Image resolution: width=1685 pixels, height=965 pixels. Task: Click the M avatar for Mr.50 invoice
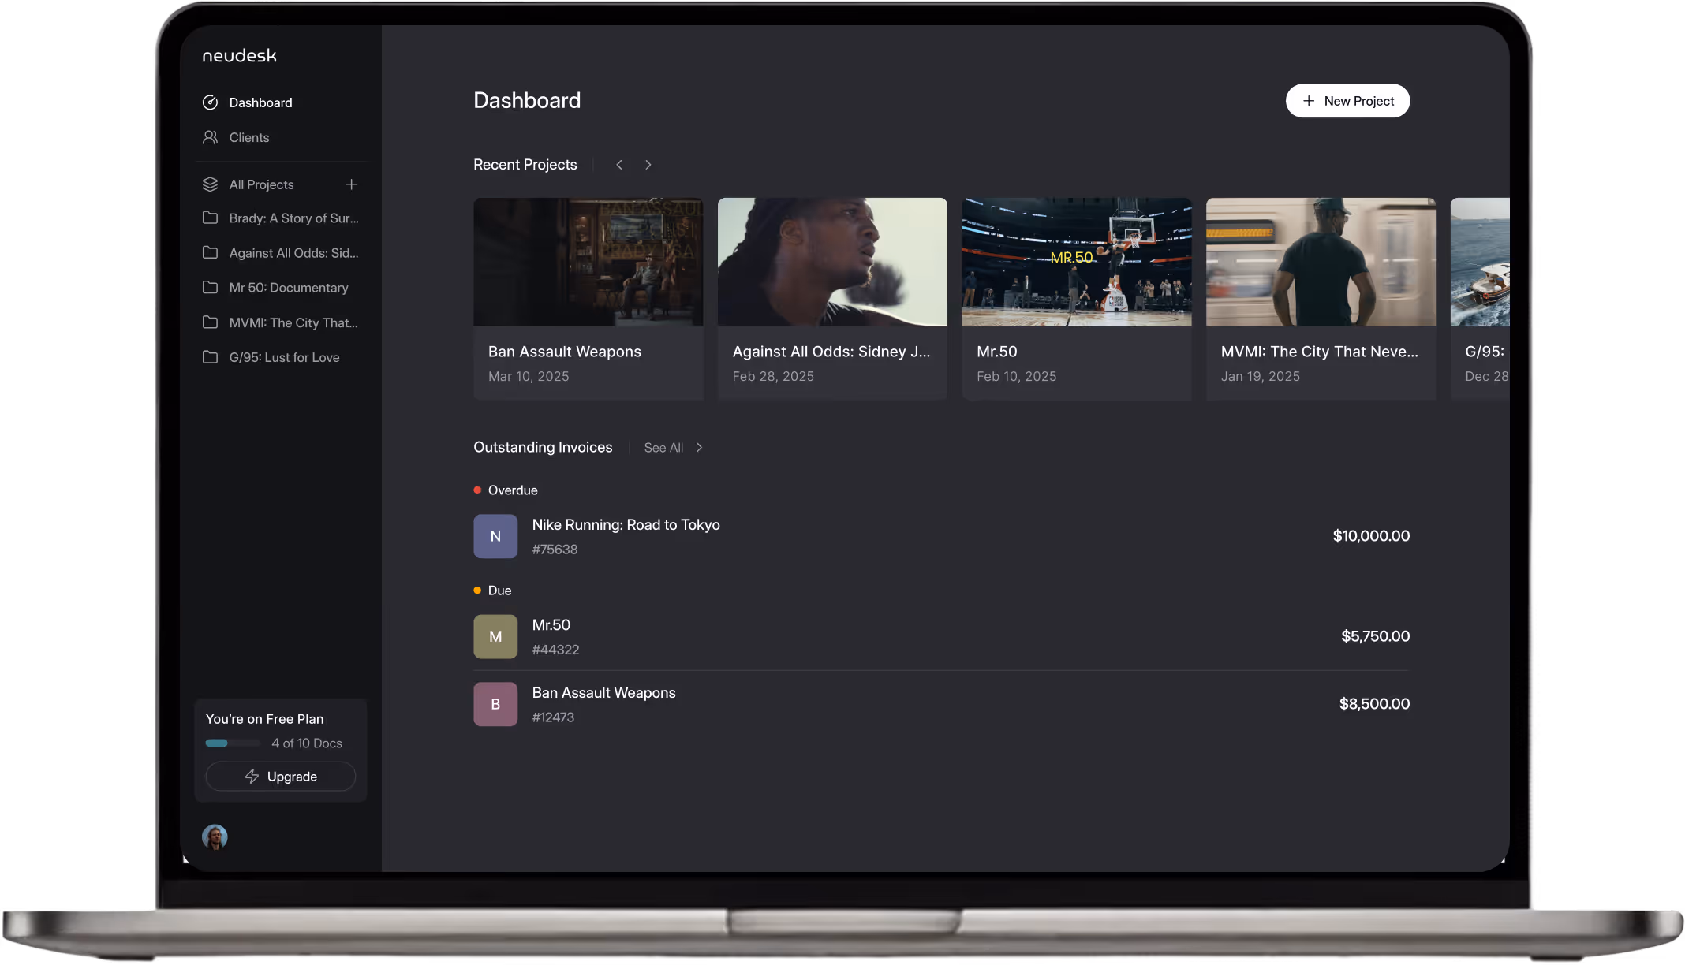[x=495, y=636]
